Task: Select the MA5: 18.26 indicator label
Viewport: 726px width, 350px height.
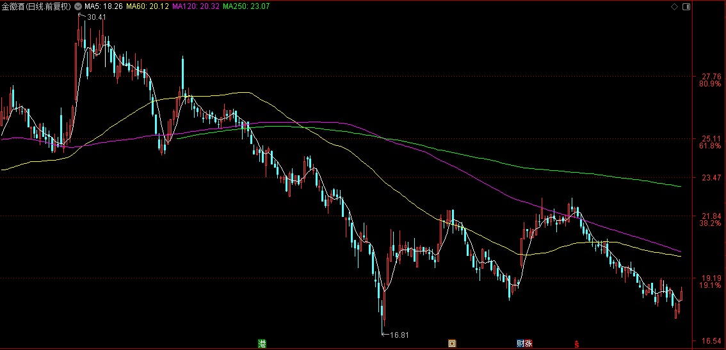Action: 103,6
